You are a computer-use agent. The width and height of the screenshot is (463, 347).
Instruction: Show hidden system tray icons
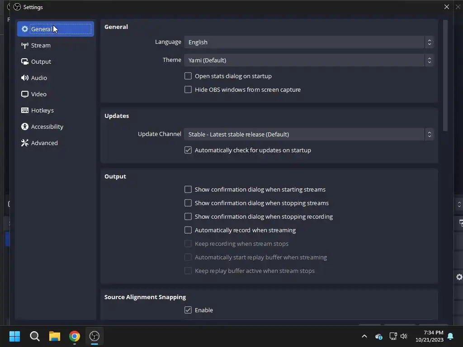(364, 336)
